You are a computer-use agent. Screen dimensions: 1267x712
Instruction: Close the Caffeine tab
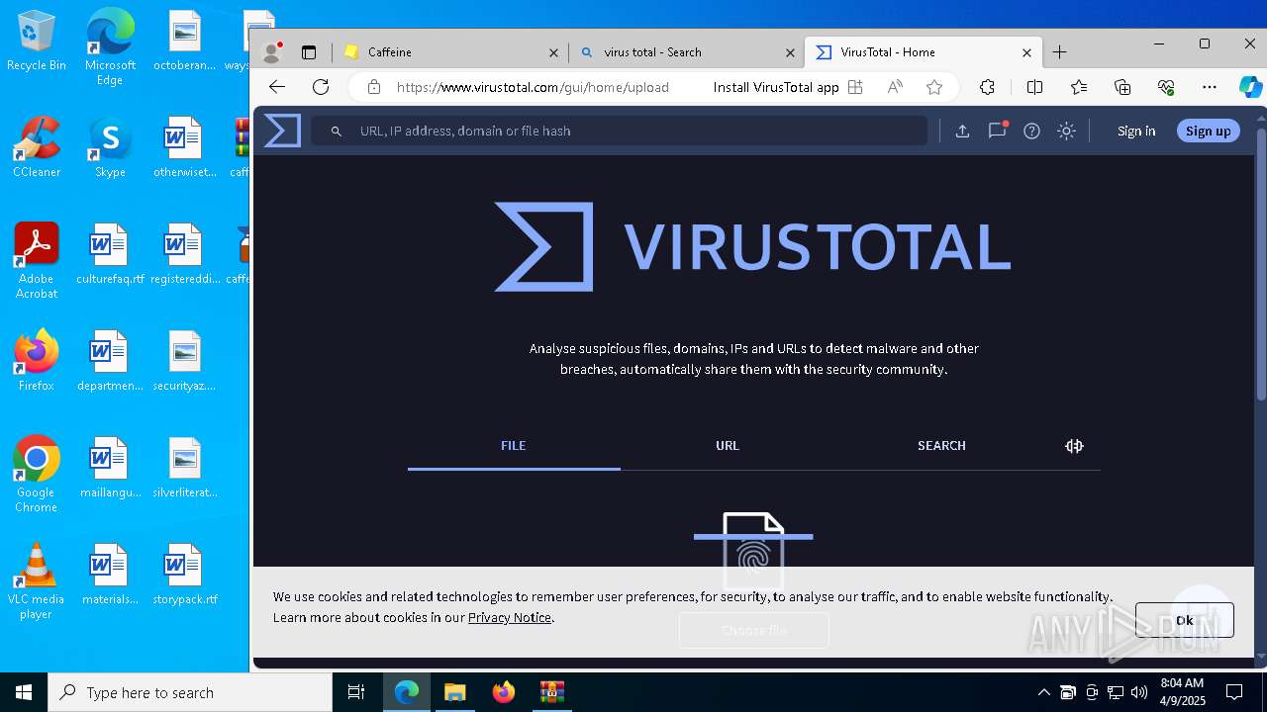click(553, 52)
